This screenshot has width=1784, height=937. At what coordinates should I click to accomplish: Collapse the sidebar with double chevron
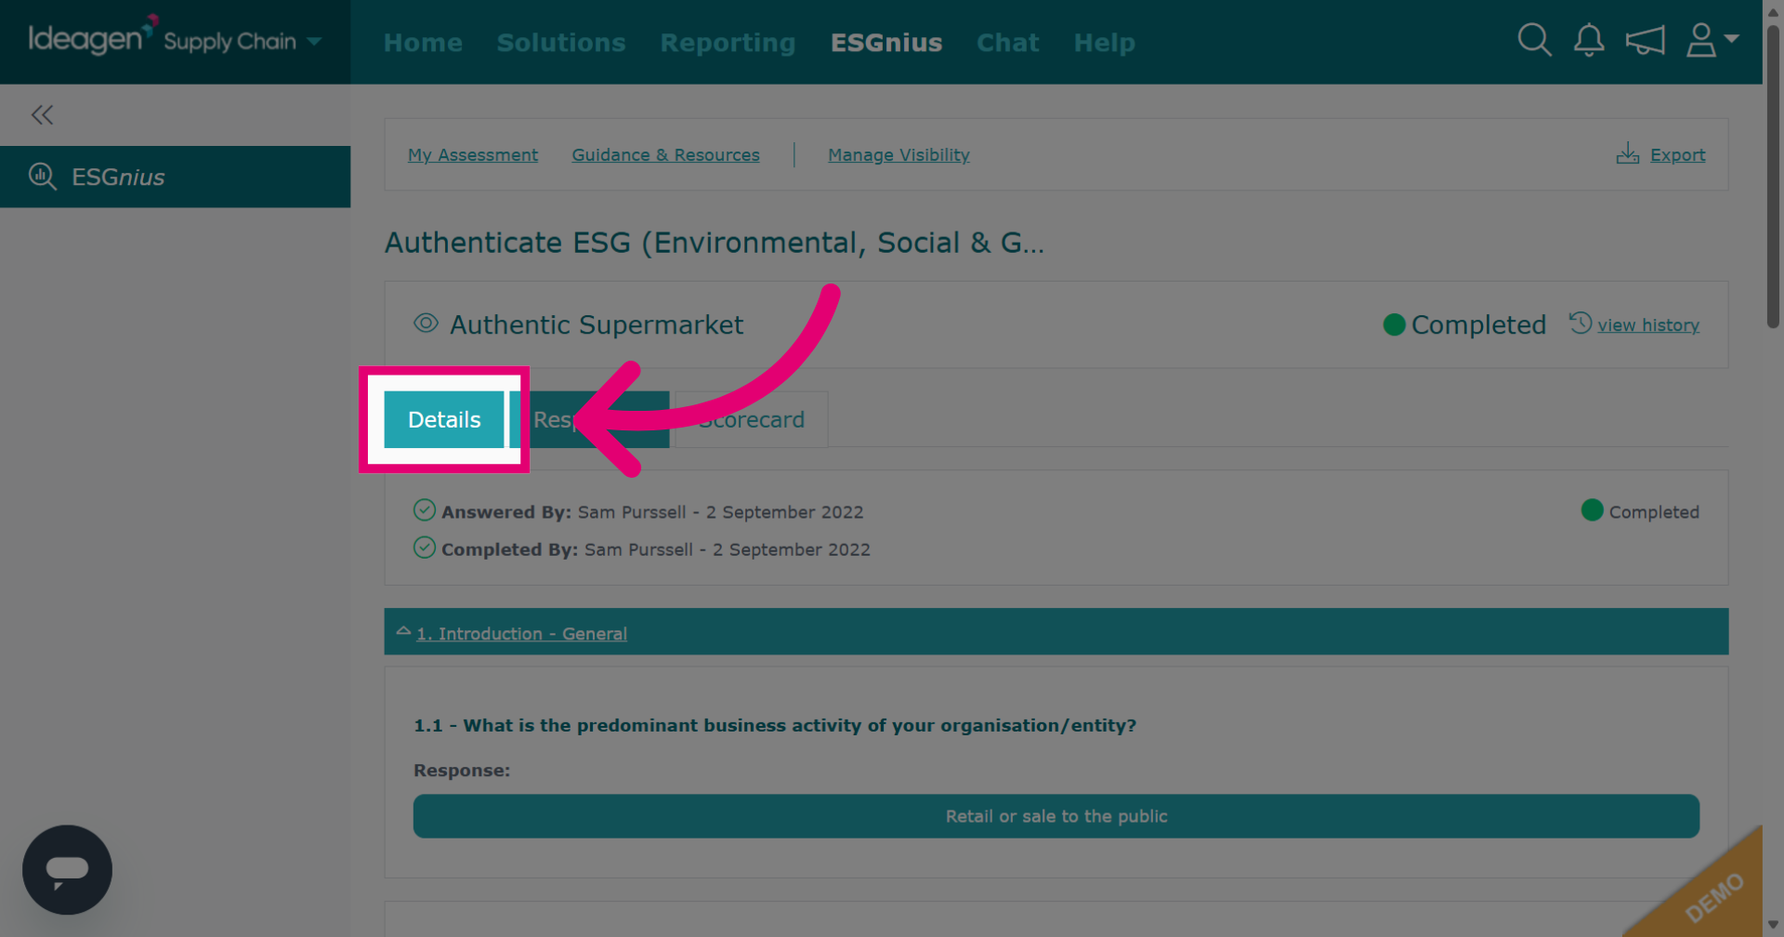tap(42, 114)
